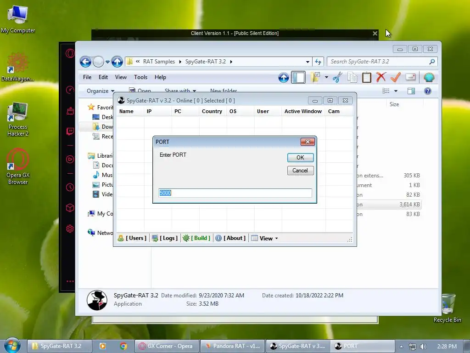
Task: Open the Windows Start button
Action: click(12, 346)
